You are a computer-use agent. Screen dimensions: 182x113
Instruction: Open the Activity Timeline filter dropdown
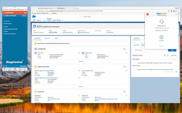165,55
